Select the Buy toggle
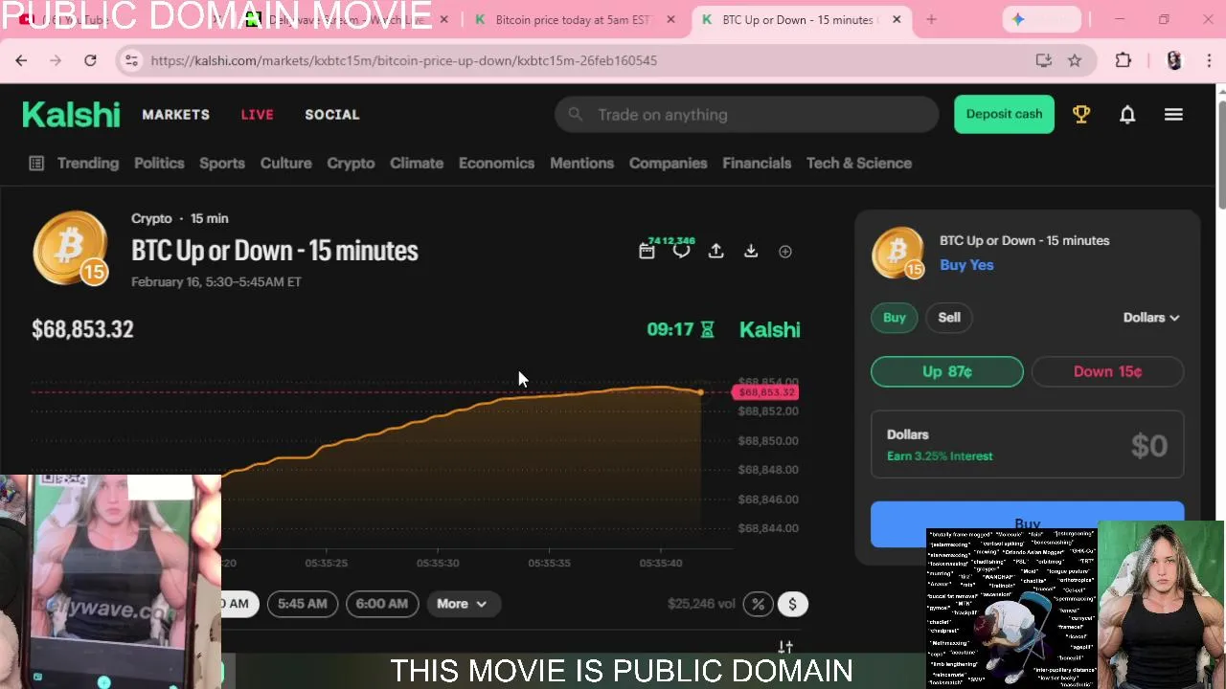This screenshot has width=1226, height=689. click(894, 318)
